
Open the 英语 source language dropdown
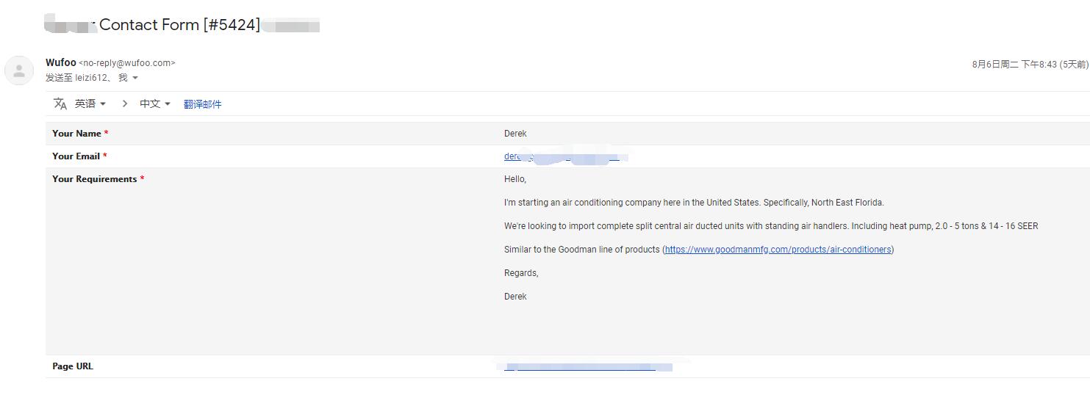90,104
